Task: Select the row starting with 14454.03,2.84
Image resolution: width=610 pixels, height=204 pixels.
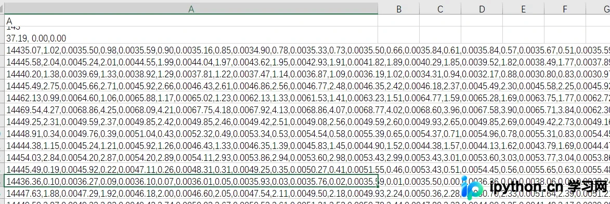Action: click(x=307, y=157)
